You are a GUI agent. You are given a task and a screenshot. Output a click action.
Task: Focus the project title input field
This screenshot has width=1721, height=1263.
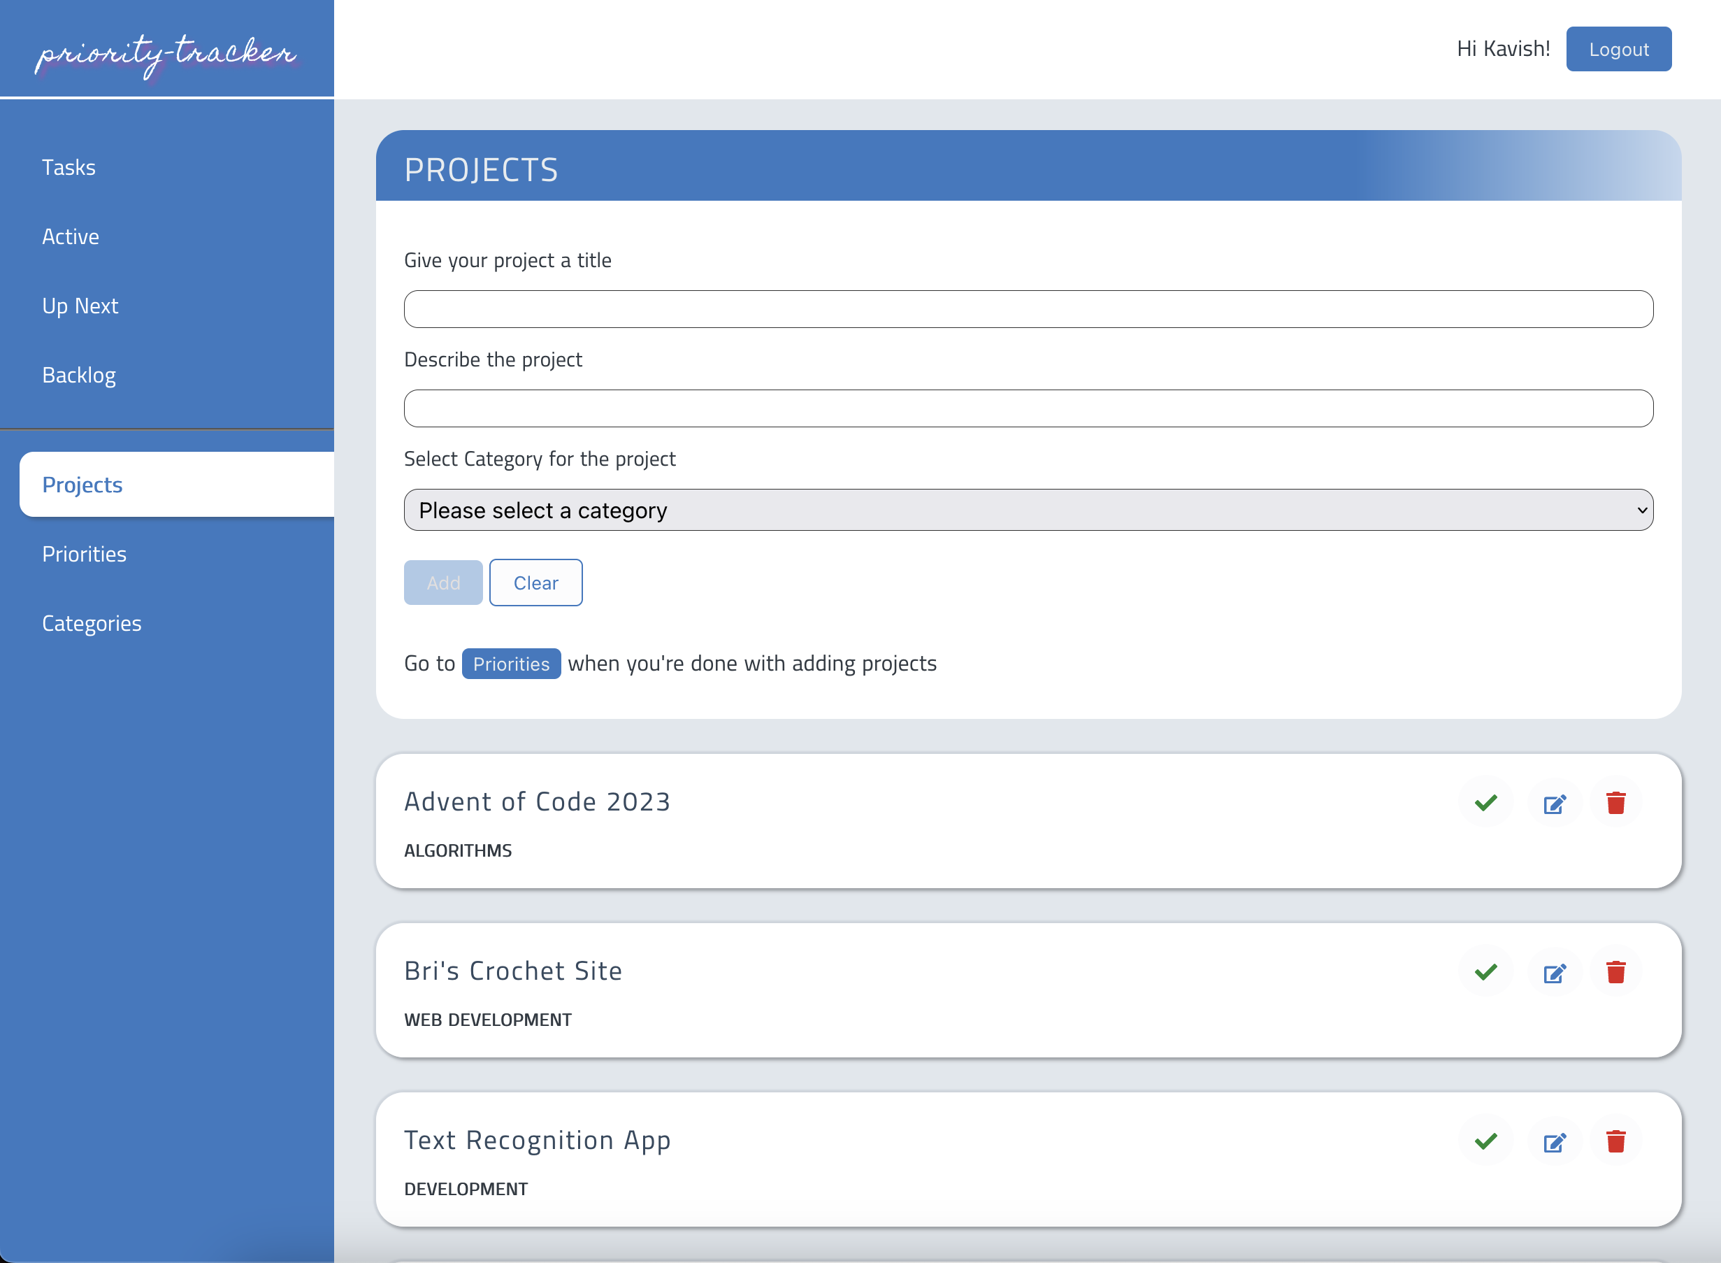point(1028,309)
